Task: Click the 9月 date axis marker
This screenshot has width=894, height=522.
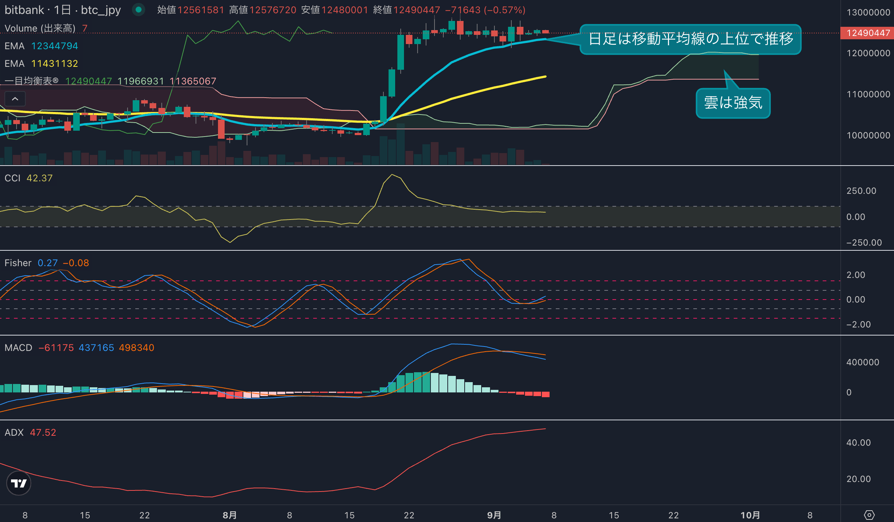Action: click(x=494, y=515)
